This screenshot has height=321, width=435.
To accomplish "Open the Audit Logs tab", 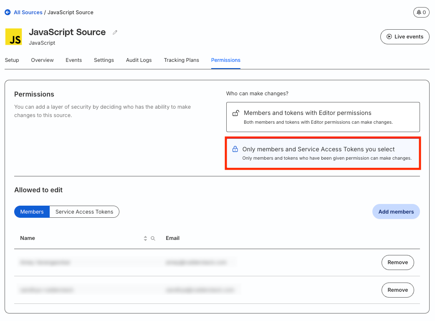I will tap(139, 60).
